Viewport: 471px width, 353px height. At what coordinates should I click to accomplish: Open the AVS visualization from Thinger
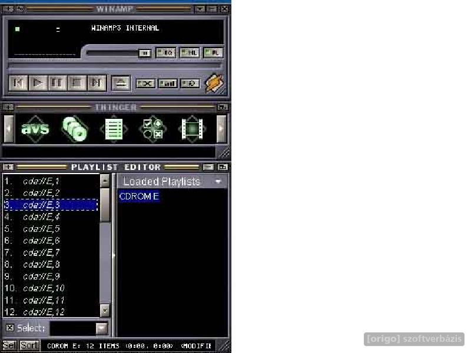click(35, 129)
